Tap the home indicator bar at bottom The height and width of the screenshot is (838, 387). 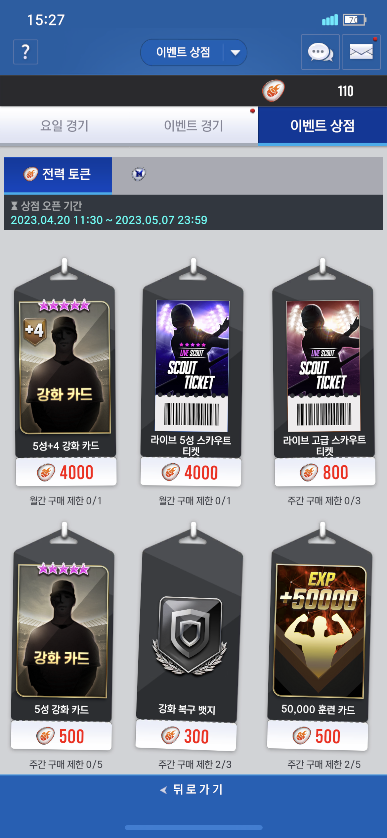[193, 827]
